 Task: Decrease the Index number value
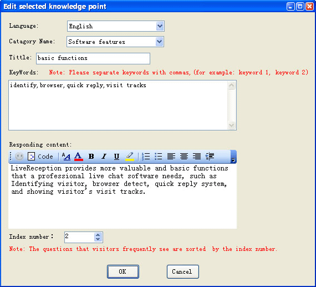click(x=98, y=239)
